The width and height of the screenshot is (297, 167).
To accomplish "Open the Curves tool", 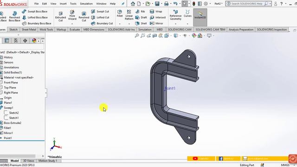I will [x=187, y=13].
